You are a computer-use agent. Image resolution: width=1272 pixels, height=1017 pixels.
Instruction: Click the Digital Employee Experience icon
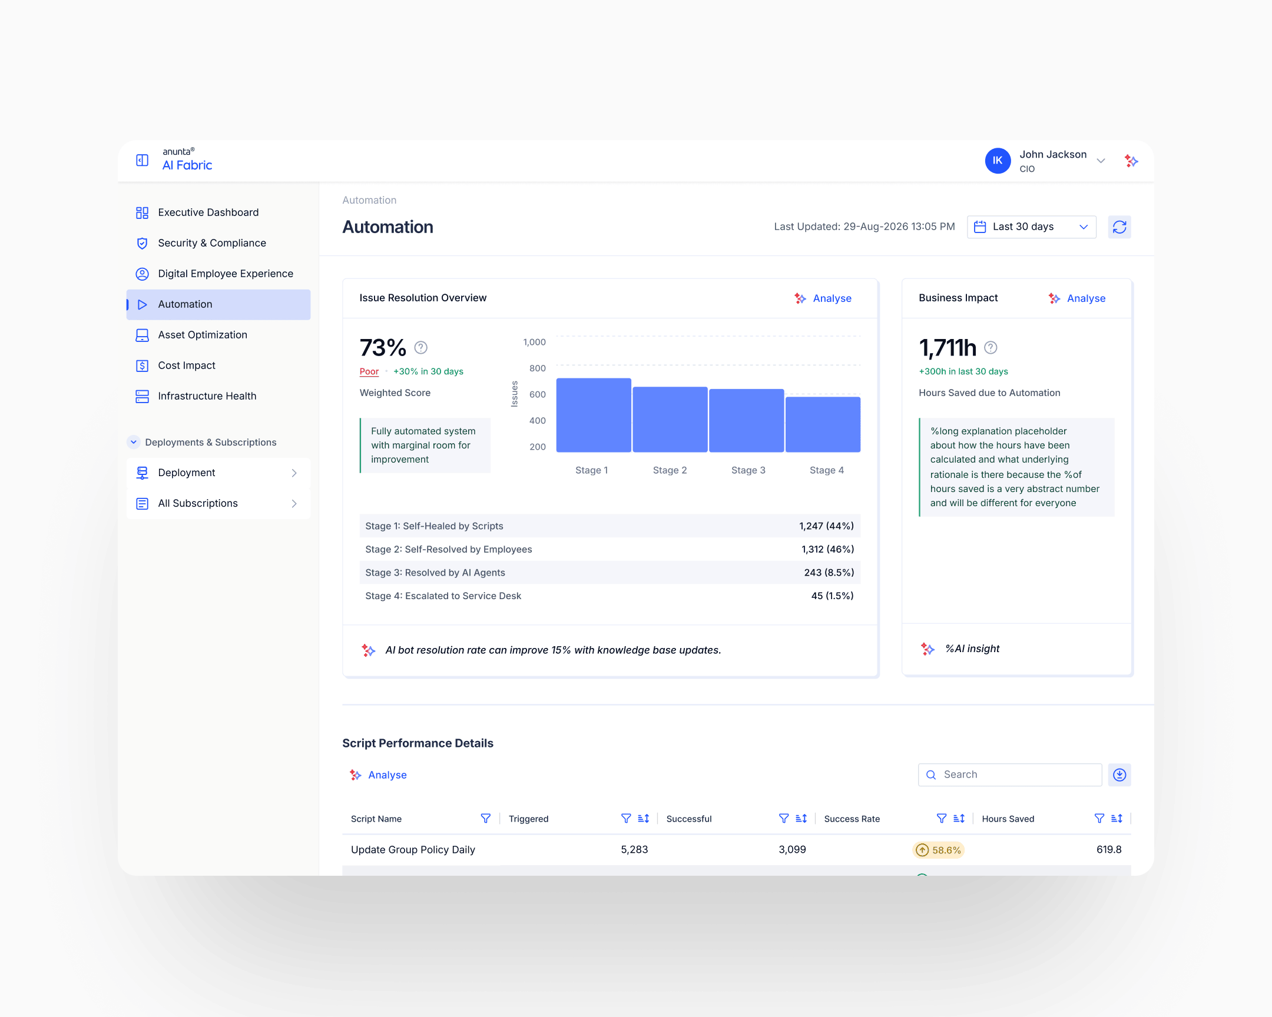[x=142, y=274]
